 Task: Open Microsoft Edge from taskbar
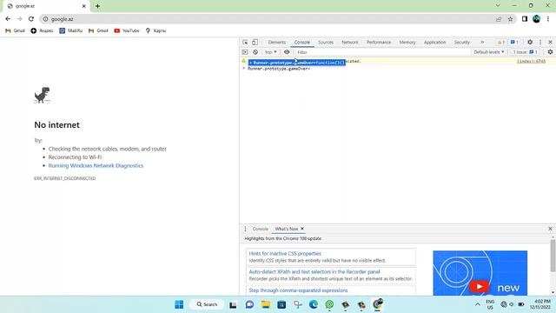point(314,304)
